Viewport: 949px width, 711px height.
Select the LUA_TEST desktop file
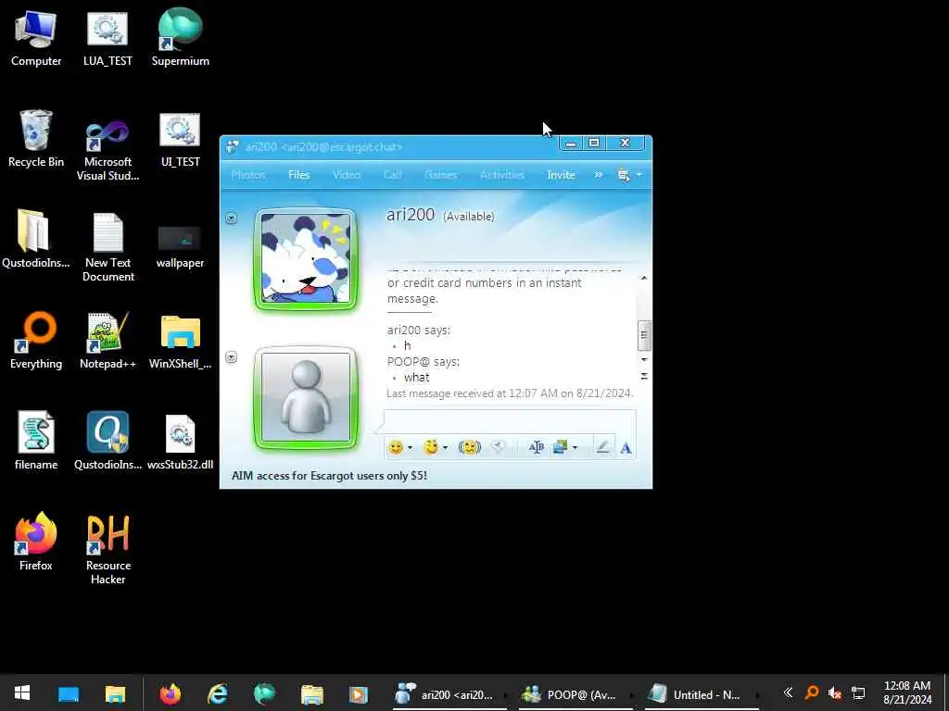[x=108, y=38]
